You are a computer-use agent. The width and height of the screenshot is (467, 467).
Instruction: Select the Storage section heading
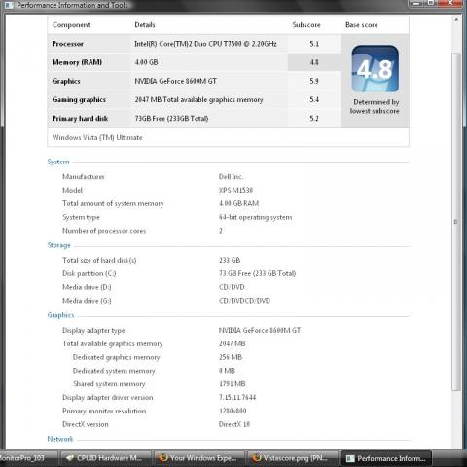[x=59, y=245]
